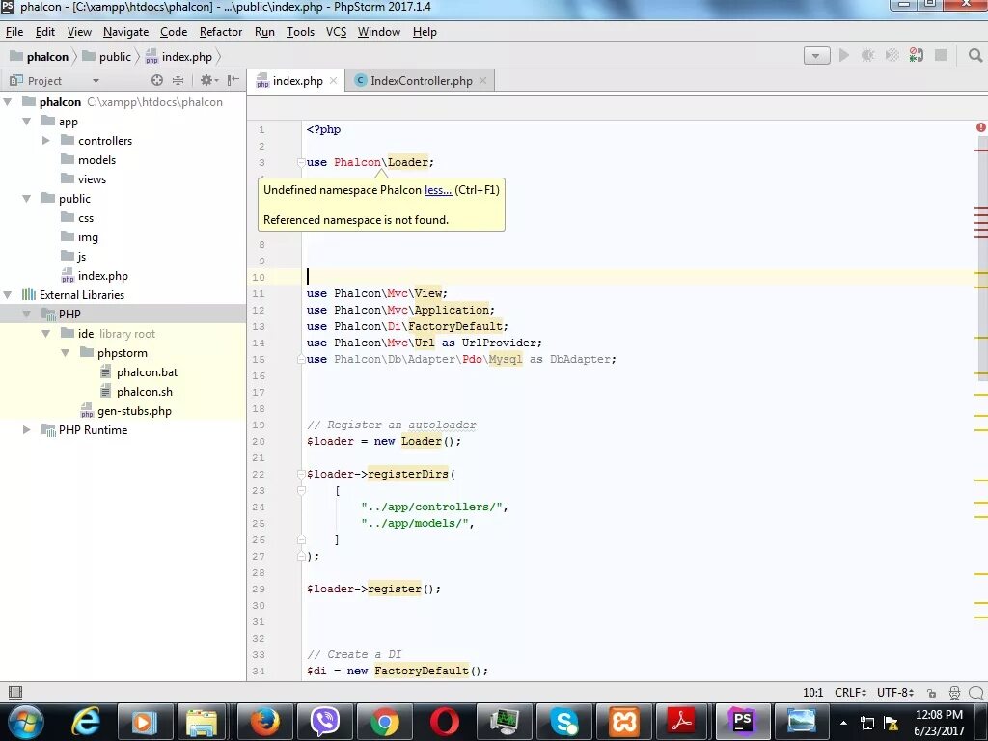The image size is (988, 741).
Task: Click red error stripe marker near line 3 on the scrollbar
Action: [x=981, y=151]
